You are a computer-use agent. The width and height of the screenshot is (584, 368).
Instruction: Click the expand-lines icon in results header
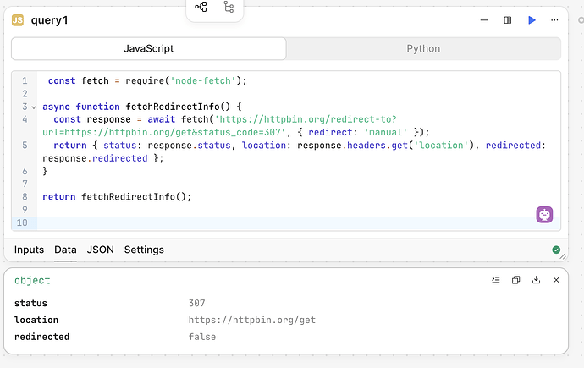coord(496,280)
